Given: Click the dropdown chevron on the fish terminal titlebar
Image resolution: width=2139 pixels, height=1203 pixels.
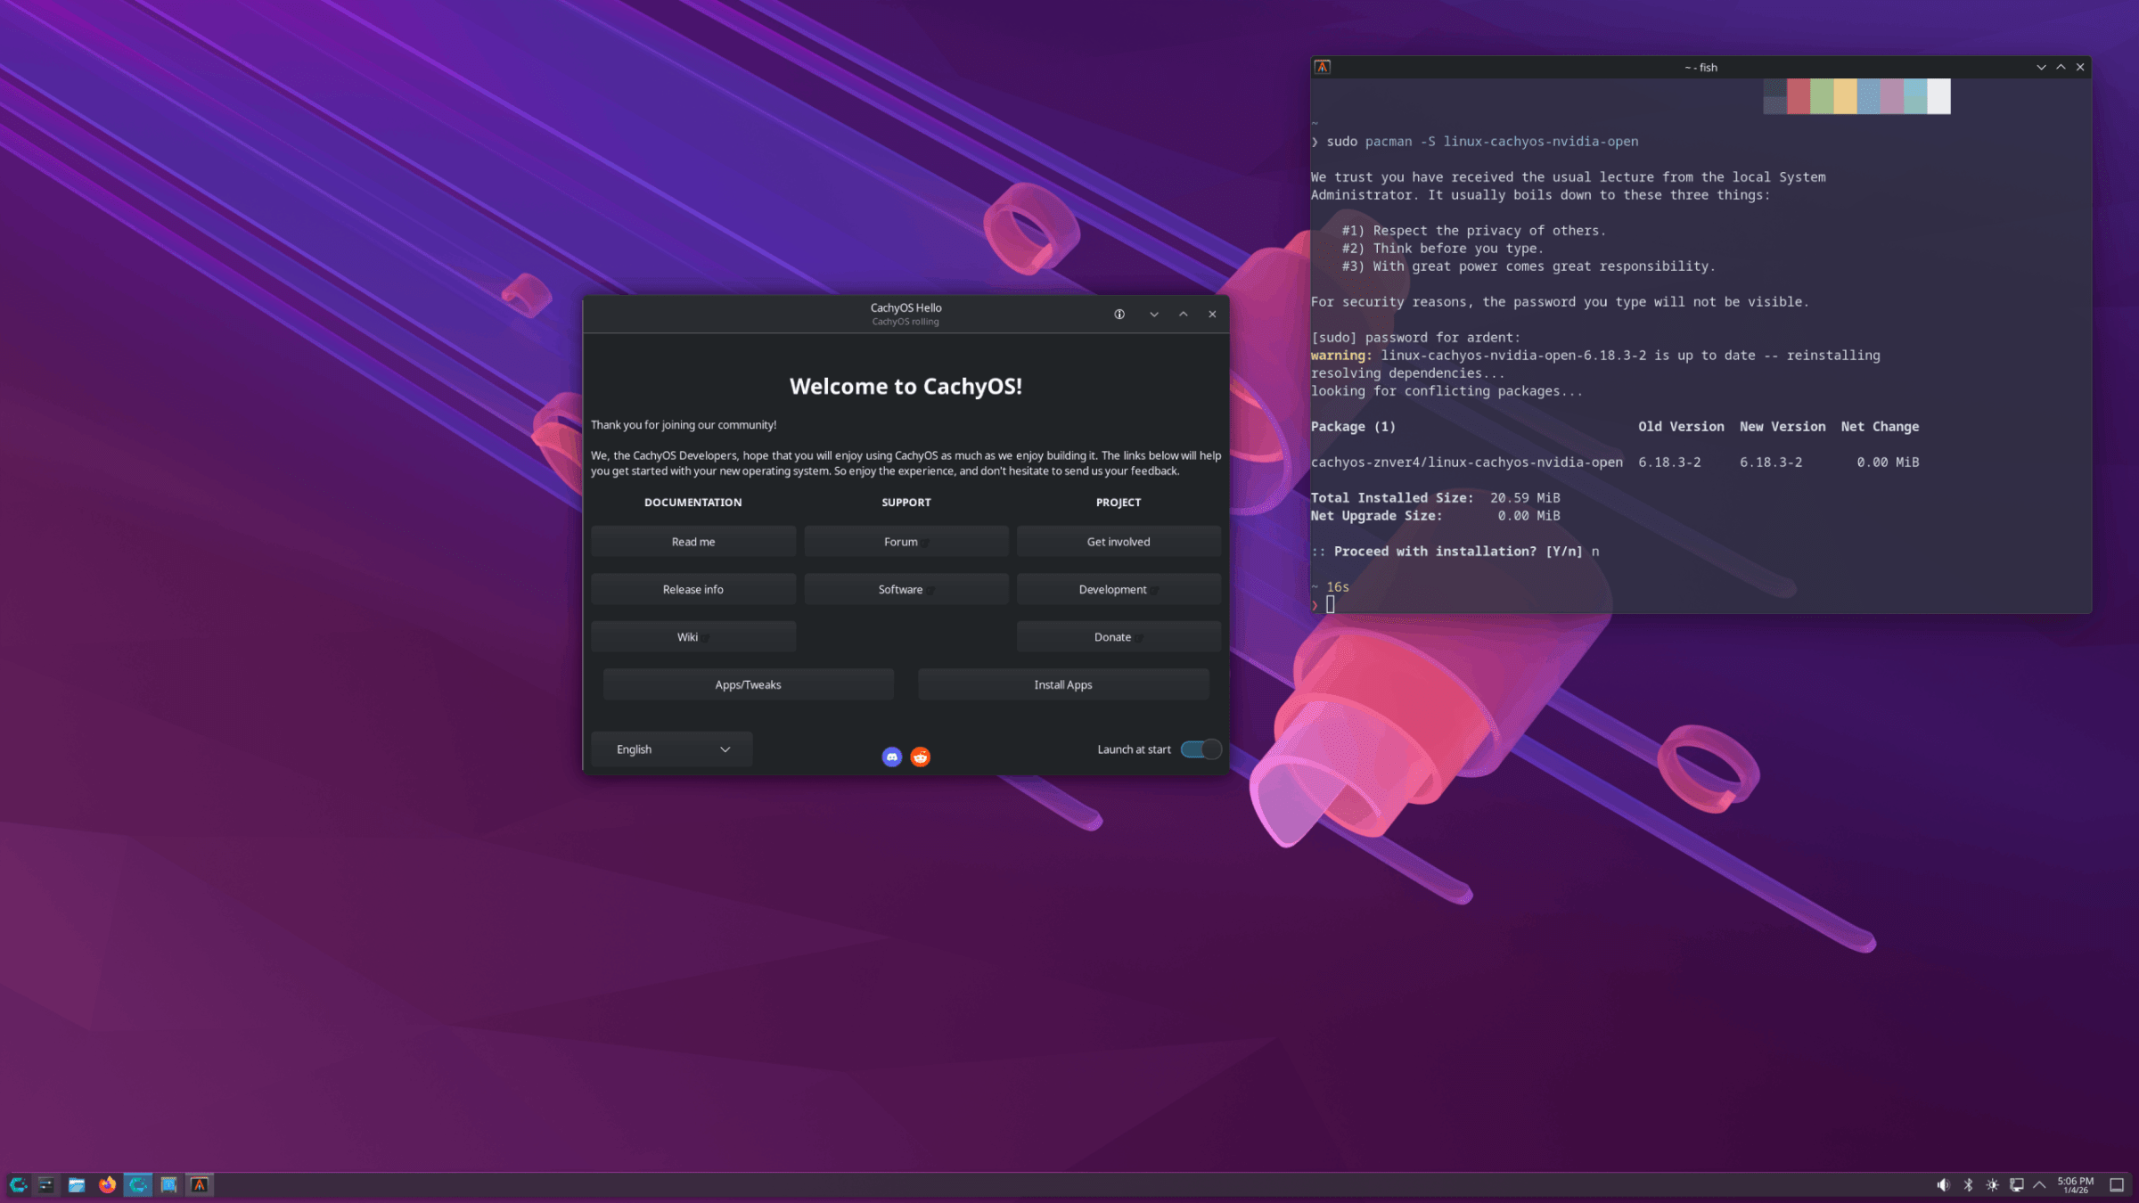Looking at the screenshot, I should tap(2041, 67).
